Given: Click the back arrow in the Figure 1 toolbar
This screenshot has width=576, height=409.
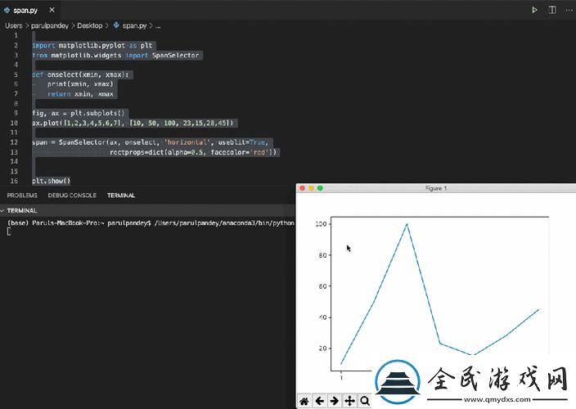Looking at the screenshot, I should tap(320, 401).
